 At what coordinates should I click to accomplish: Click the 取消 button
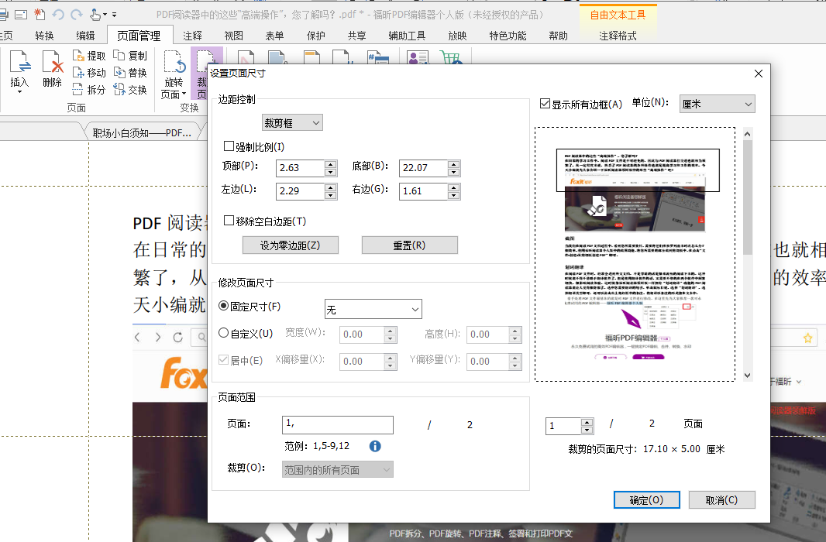tap(721, 500)
